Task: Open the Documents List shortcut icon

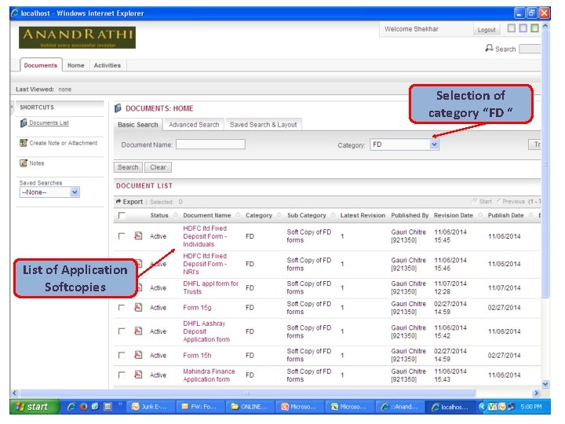Action: coord(24,123)
